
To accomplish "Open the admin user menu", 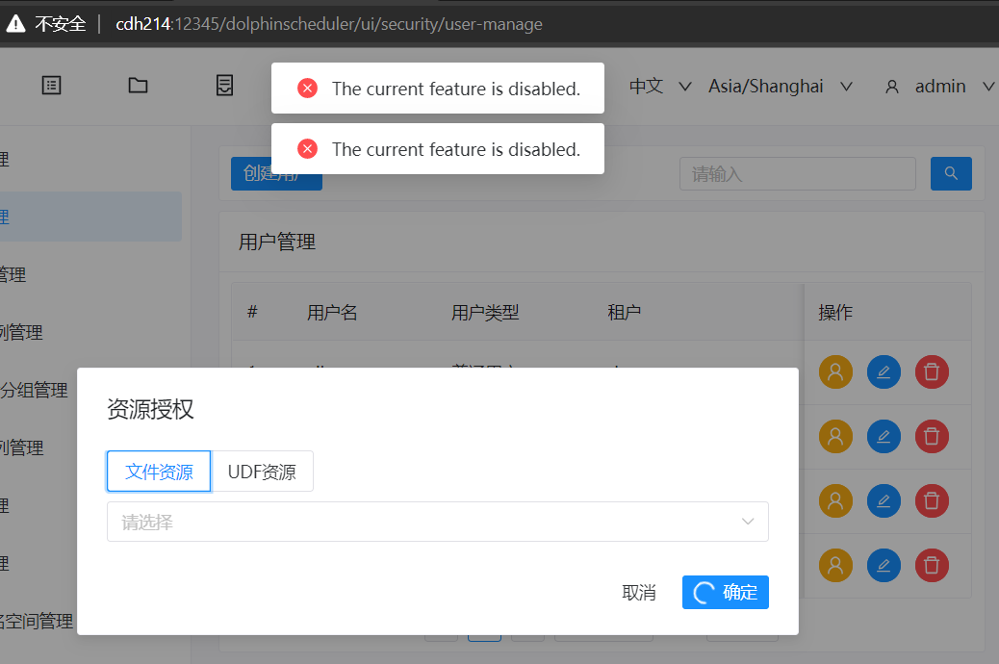I will [x=939, y=86].
